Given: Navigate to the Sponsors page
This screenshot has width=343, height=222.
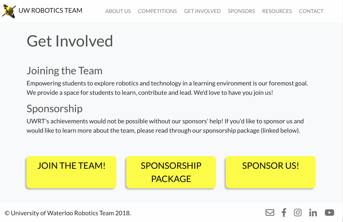Looking at the screenshot, I should 241,11.
